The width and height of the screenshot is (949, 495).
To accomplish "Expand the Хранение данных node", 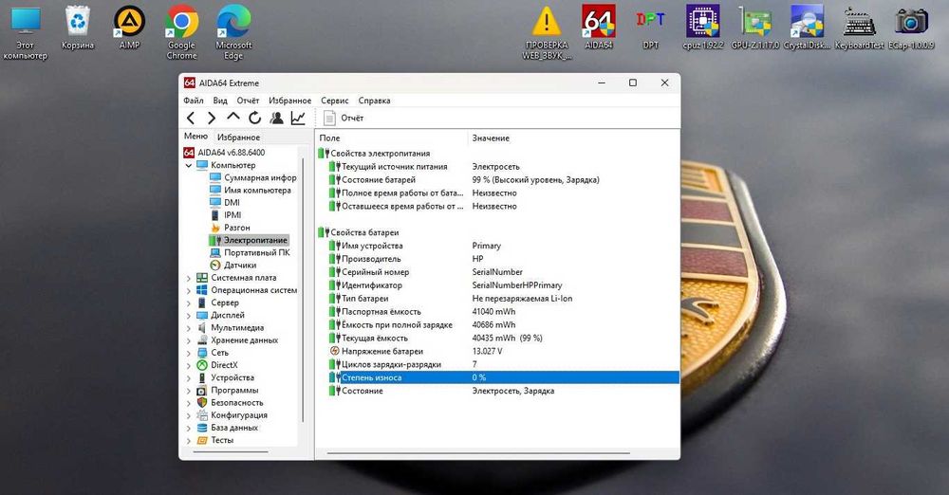I will 188,340.
